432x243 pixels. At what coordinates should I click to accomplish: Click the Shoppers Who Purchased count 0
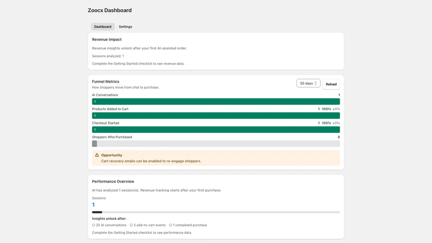click(339, 137)
